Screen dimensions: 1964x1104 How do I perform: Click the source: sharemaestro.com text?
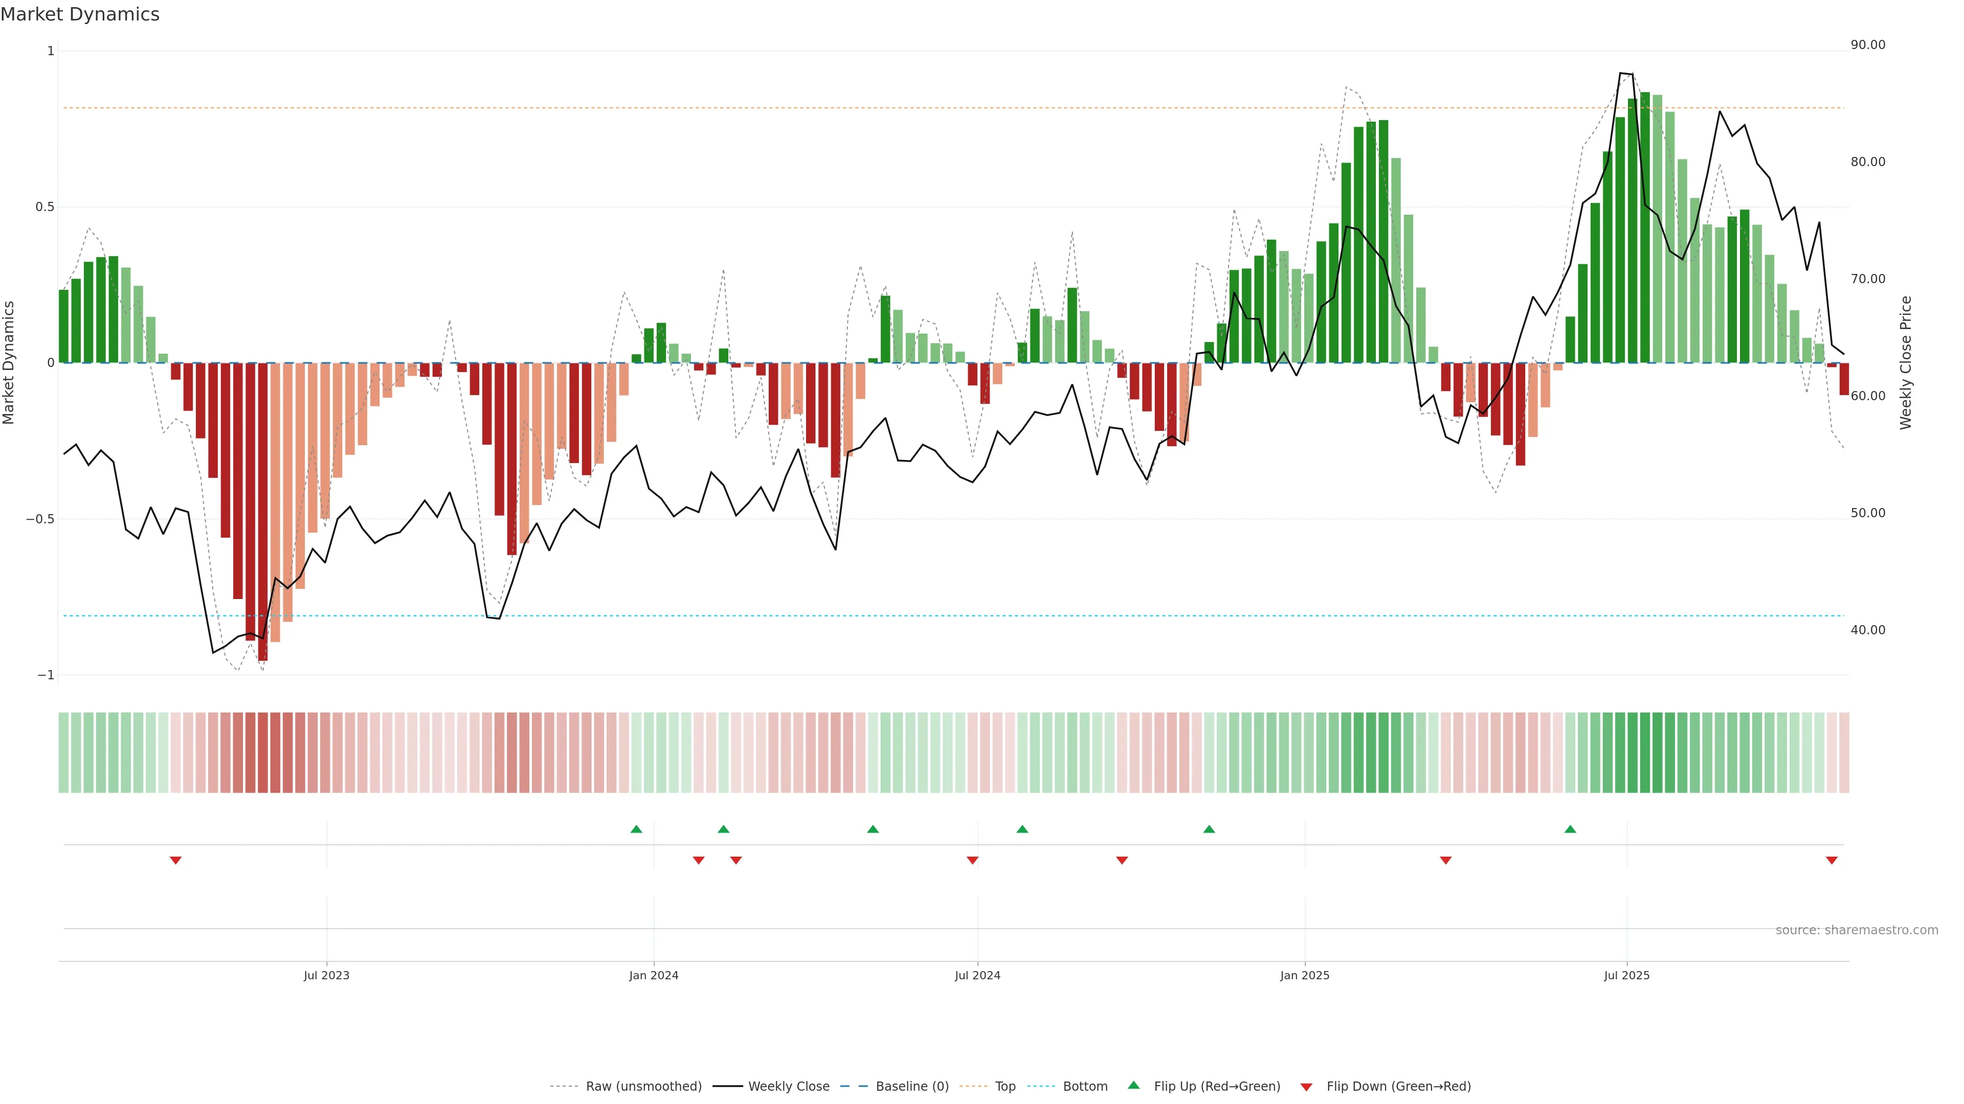tap(1857, 930)
